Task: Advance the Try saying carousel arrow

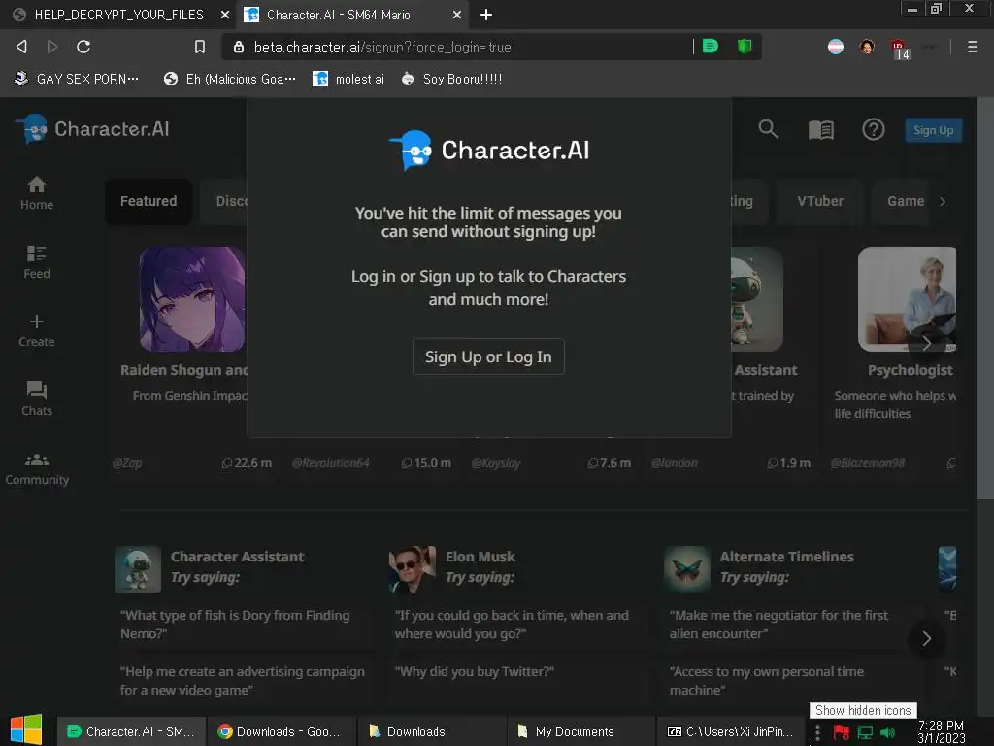Action: click(x=927, y=638)
